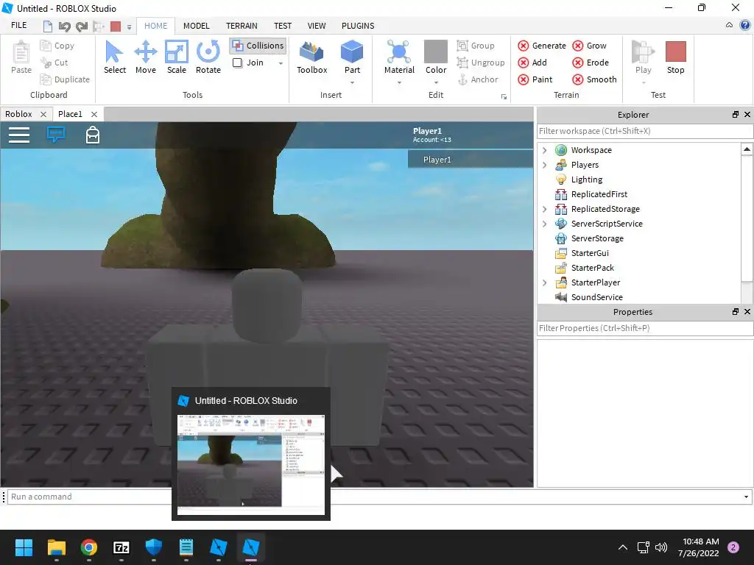Viewport: 754px width, 565px height.
Task: Pick the Rotate tool
Action: pyautogui.click(x=208, y=57)
